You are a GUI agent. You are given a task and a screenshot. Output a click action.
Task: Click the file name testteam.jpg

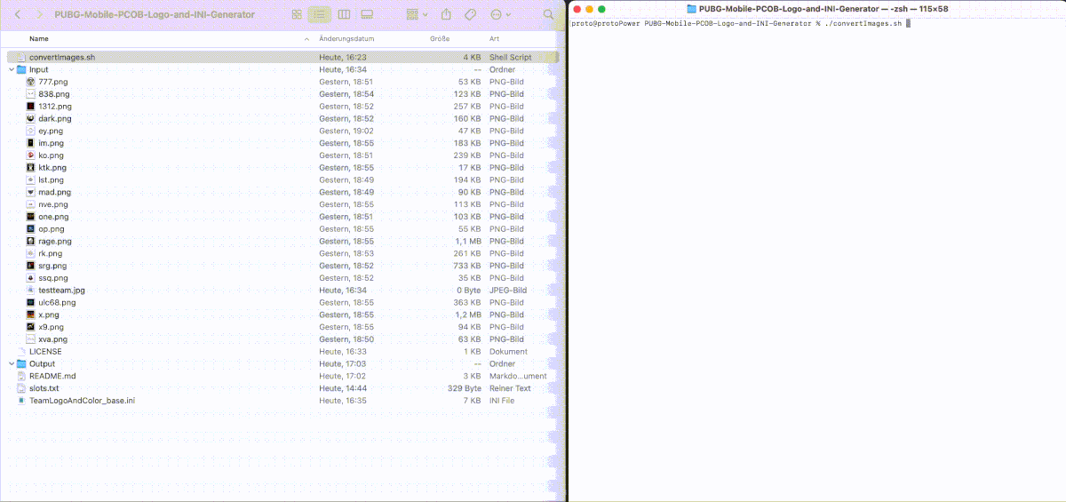pyautogui.click(x=62, y=290)
